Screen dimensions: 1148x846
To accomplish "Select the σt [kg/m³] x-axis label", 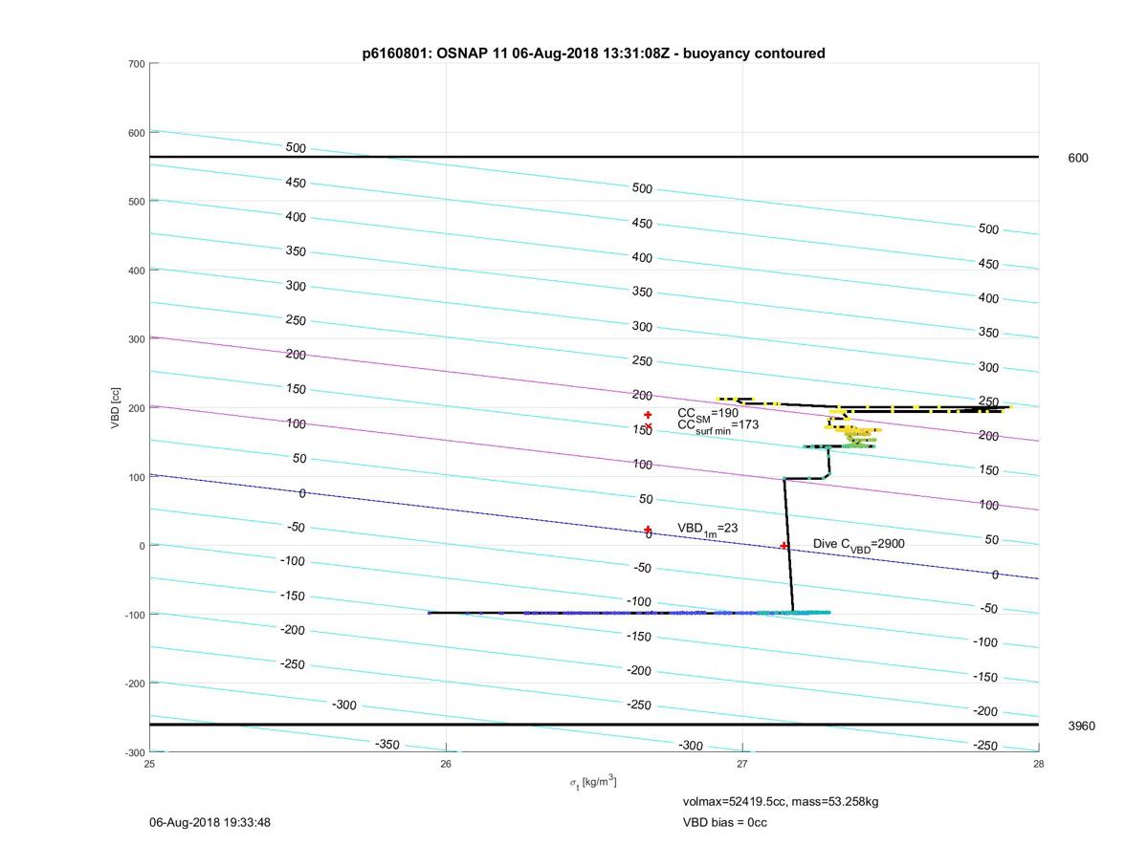I will coord(593,783).
